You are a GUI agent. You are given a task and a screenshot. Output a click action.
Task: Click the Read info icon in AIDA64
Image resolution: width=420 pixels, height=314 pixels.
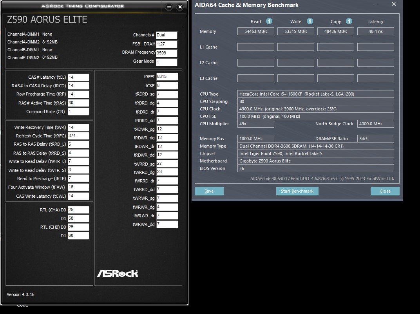269,21
